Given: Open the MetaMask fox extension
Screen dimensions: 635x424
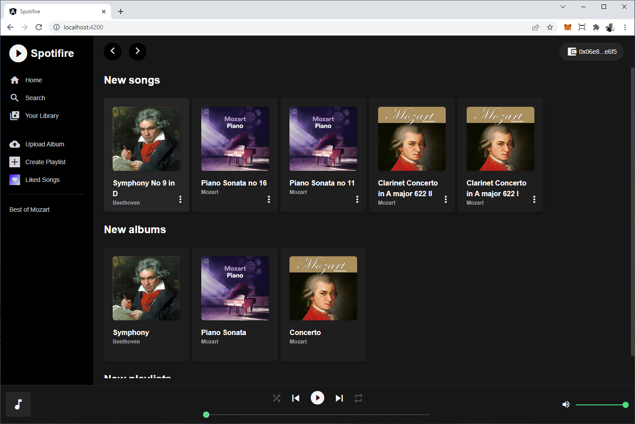Looking at the screenshot, I should (567, 27).
